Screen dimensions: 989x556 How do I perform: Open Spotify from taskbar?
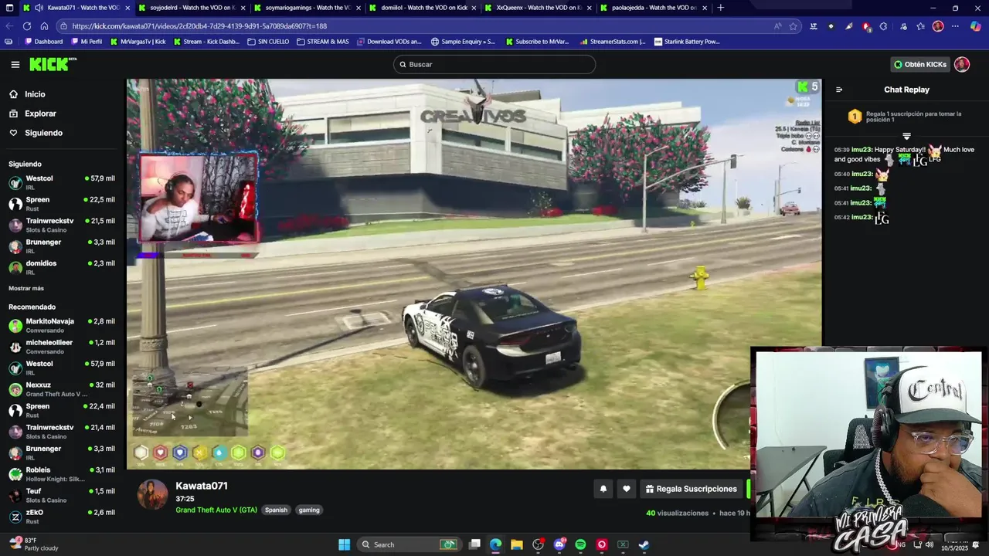580,544
